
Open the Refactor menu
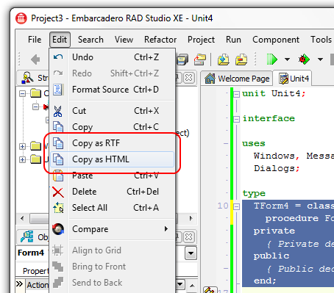[160, 40]
